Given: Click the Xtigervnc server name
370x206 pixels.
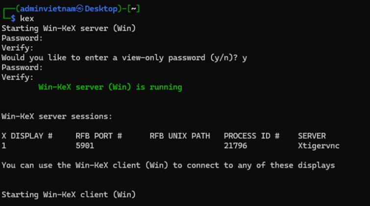Looking at the screenshot, I should (319, 146).
